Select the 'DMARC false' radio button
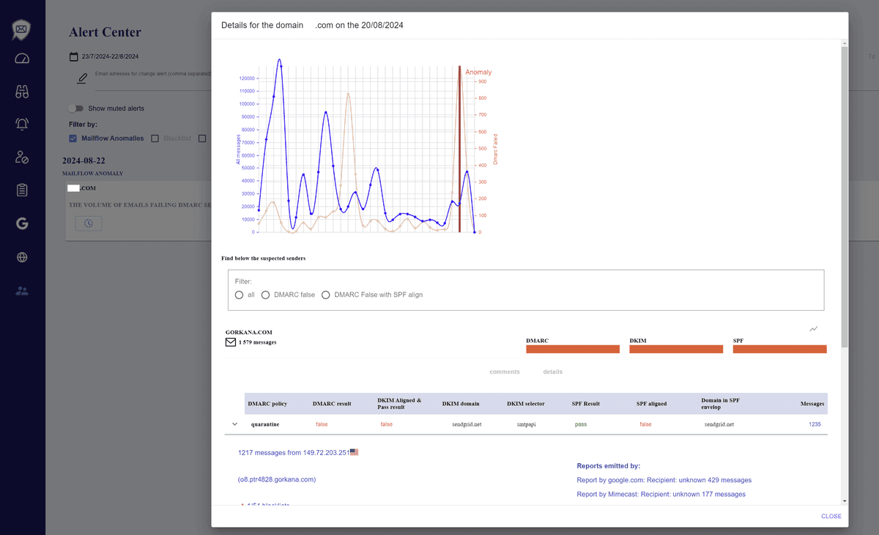879x535 pixels. coord(266,295)
